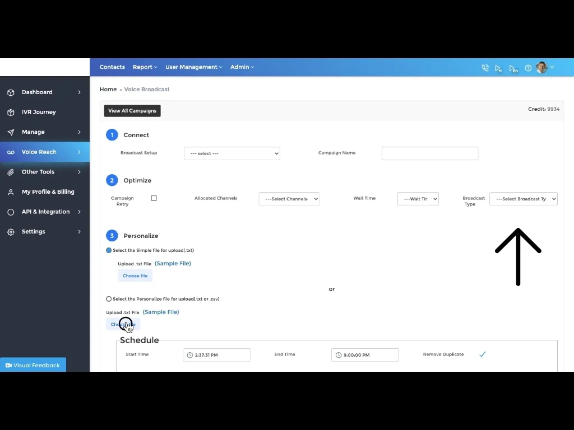
Task: Click the View All Campaigns button
Action: pos(132,111)
